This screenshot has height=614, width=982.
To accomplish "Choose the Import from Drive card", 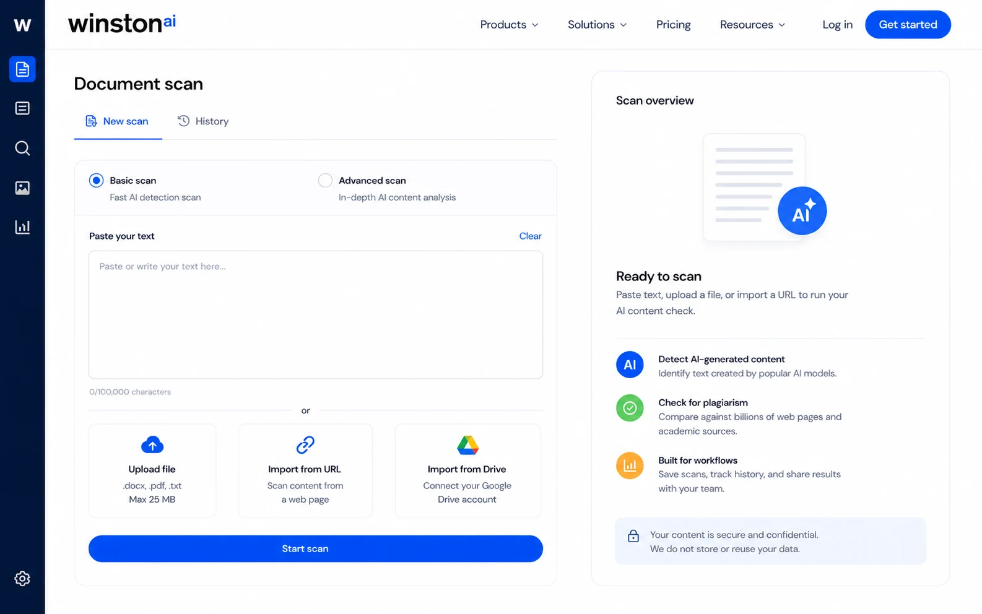I will click(467, 470).
